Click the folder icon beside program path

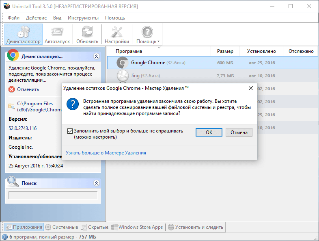tap(12, 106)
